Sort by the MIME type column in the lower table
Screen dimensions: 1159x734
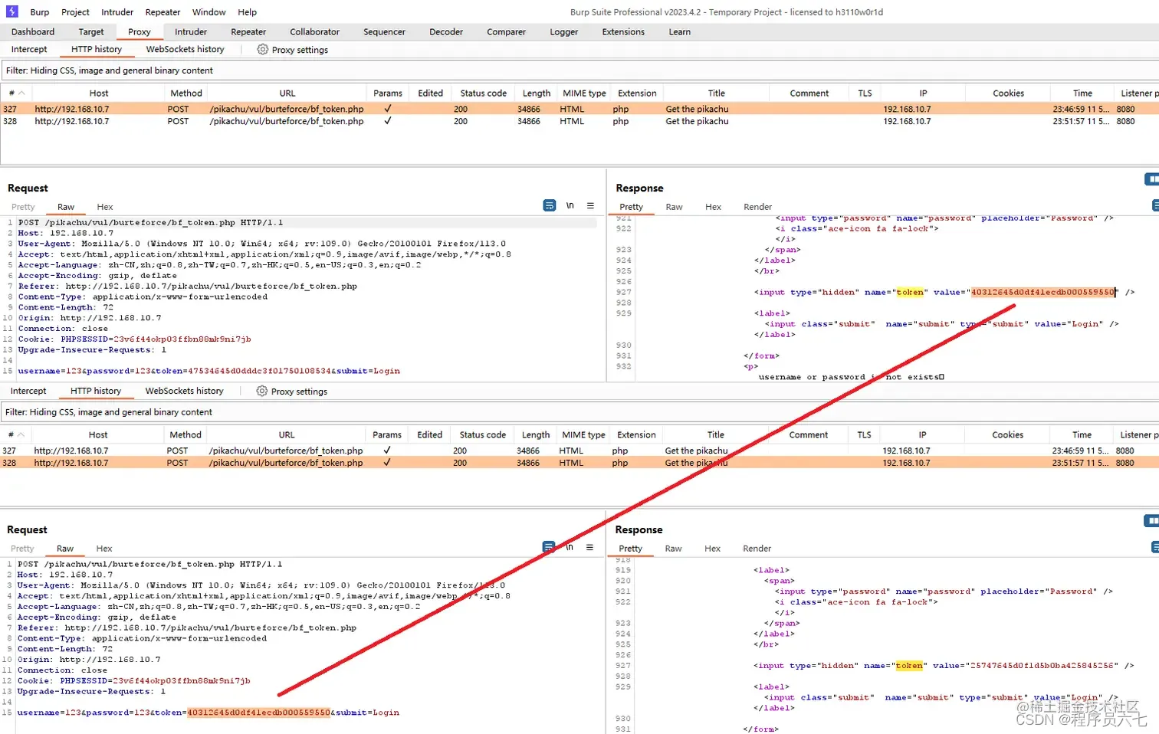pyautogui.click(x=583, y=434)
